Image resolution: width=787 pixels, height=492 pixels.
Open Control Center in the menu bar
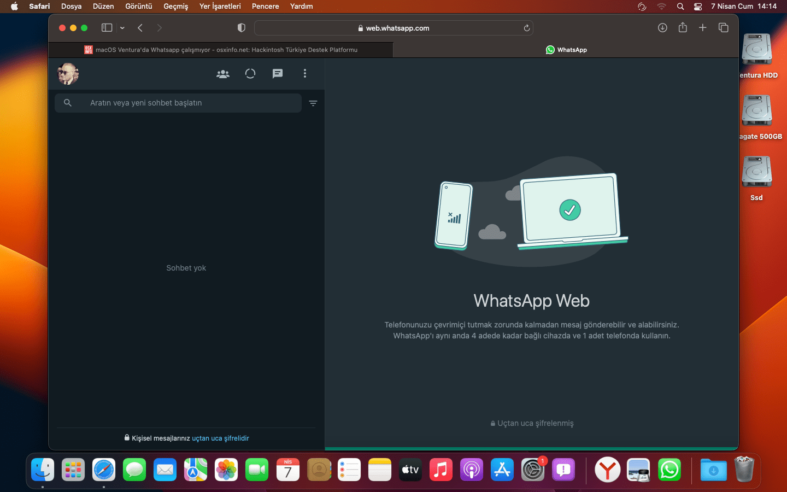click(x=698, y=6)
